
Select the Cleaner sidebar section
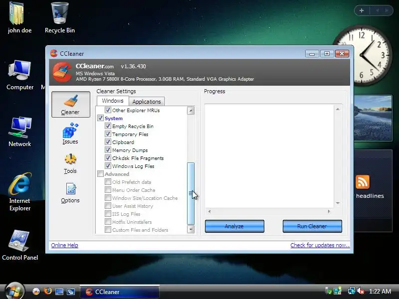(71, 105)
